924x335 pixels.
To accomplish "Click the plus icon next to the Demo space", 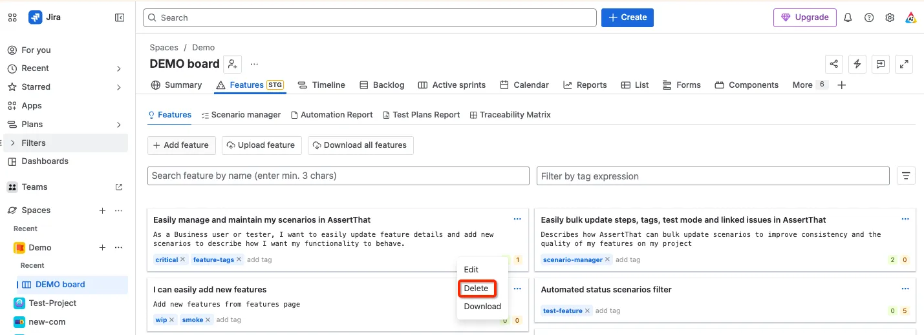I will [102, 248].
